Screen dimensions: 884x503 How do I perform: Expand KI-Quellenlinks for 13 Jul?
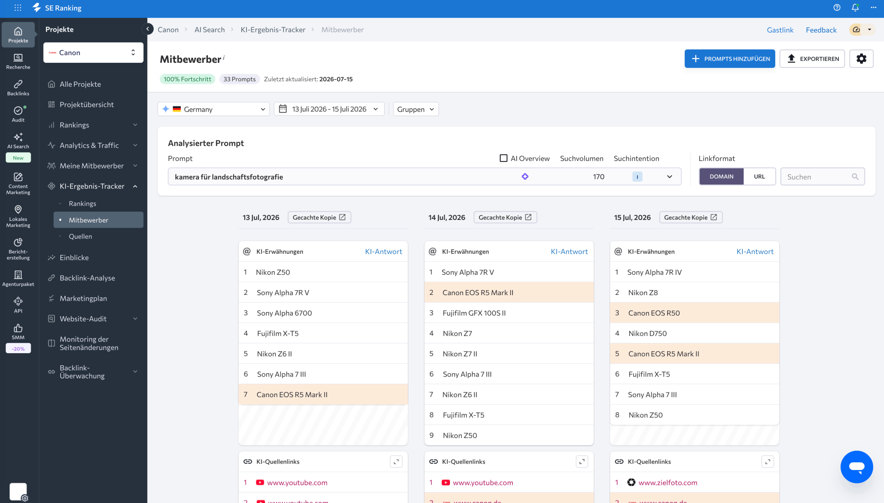click(x=396, y=462)
